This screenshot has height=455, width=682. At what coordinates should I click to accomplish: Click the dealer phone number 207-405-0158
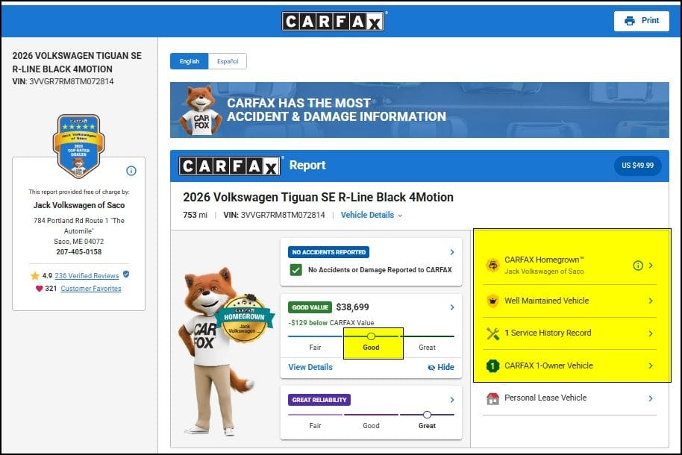[79, 252]
